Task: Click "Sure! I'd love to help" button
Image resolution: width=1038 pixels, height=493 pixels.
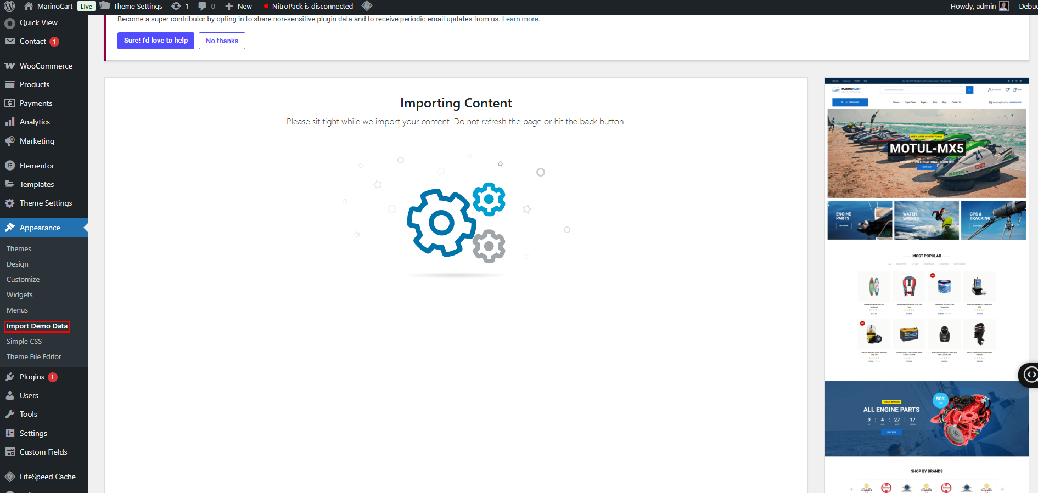Action: pyautogui.click(x=155, y=41)
